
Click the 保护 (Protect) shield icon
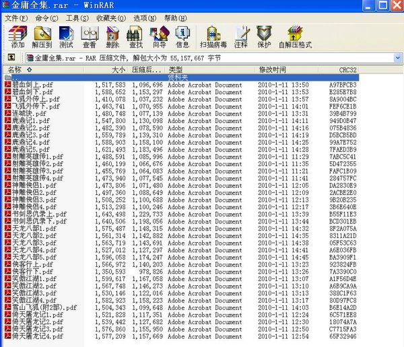[264, 37]
